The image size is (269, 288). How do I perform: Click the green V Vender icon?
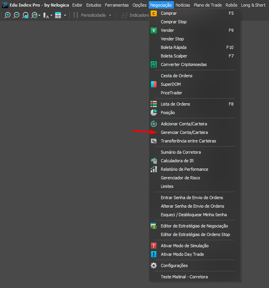tap(154, 30)
